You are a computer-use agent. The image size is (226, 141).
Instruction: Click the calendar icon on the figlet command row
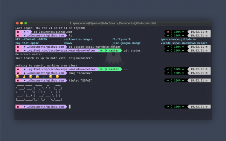click(206, 80)
